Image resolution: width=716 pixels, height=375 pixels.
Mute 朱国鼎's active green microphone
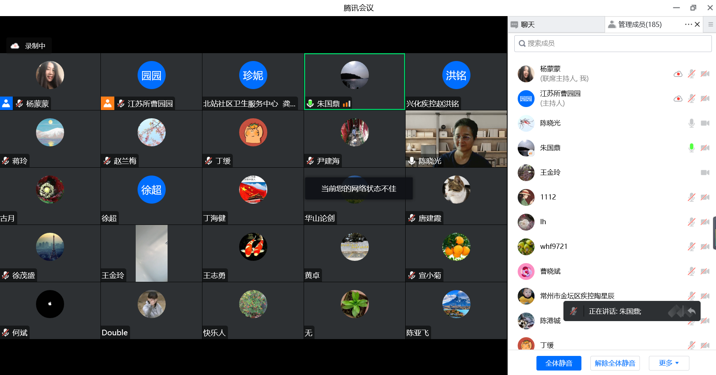click(x=692, y=148)
